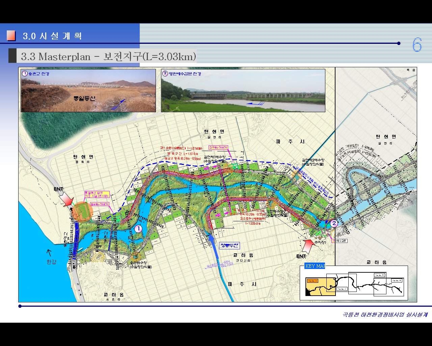The height and width of the screenshot is (346, 432).
Task: Click the 갈현제1배수장 label
Action: pyautogui.click(x=215, y=159)
